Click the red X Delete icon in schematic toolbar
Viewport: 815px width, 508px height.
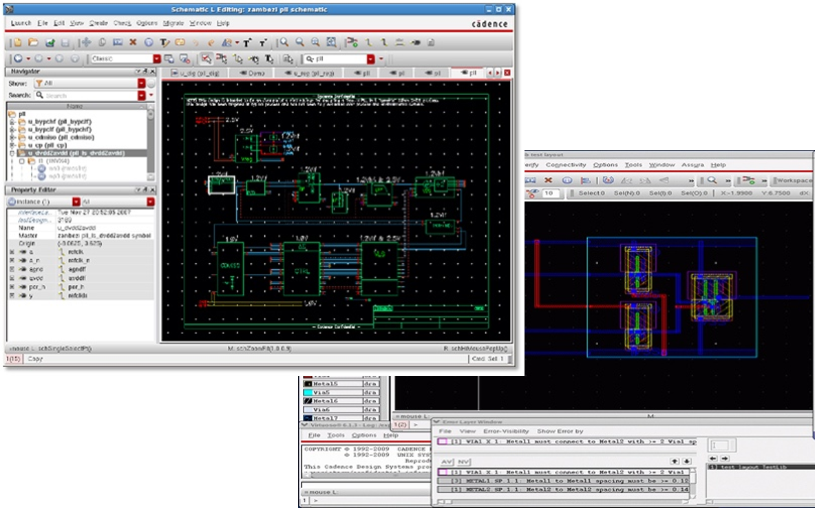pos(133,43)
